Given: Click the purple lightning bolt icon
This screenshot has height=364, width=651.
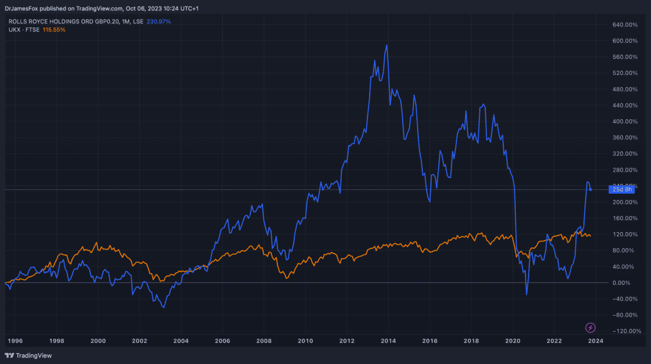Looking at the screenshot, I should pyautogui.click(x=591, y=328).
